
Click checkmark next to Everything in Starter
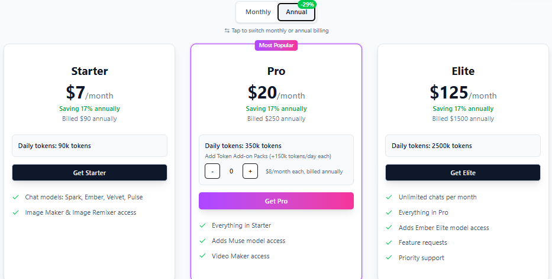click(x=202, y=226)
